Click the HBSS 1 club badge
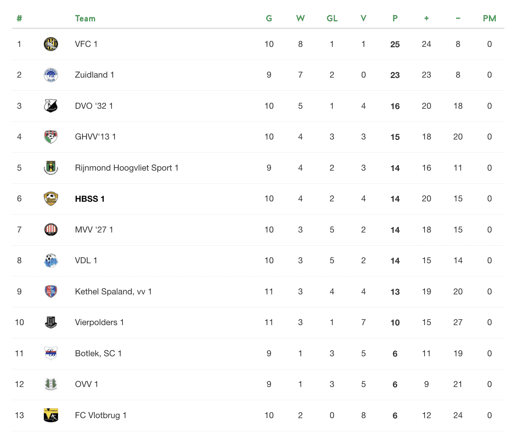This screenshot has width=519, height=444. (x=51, y=199)
